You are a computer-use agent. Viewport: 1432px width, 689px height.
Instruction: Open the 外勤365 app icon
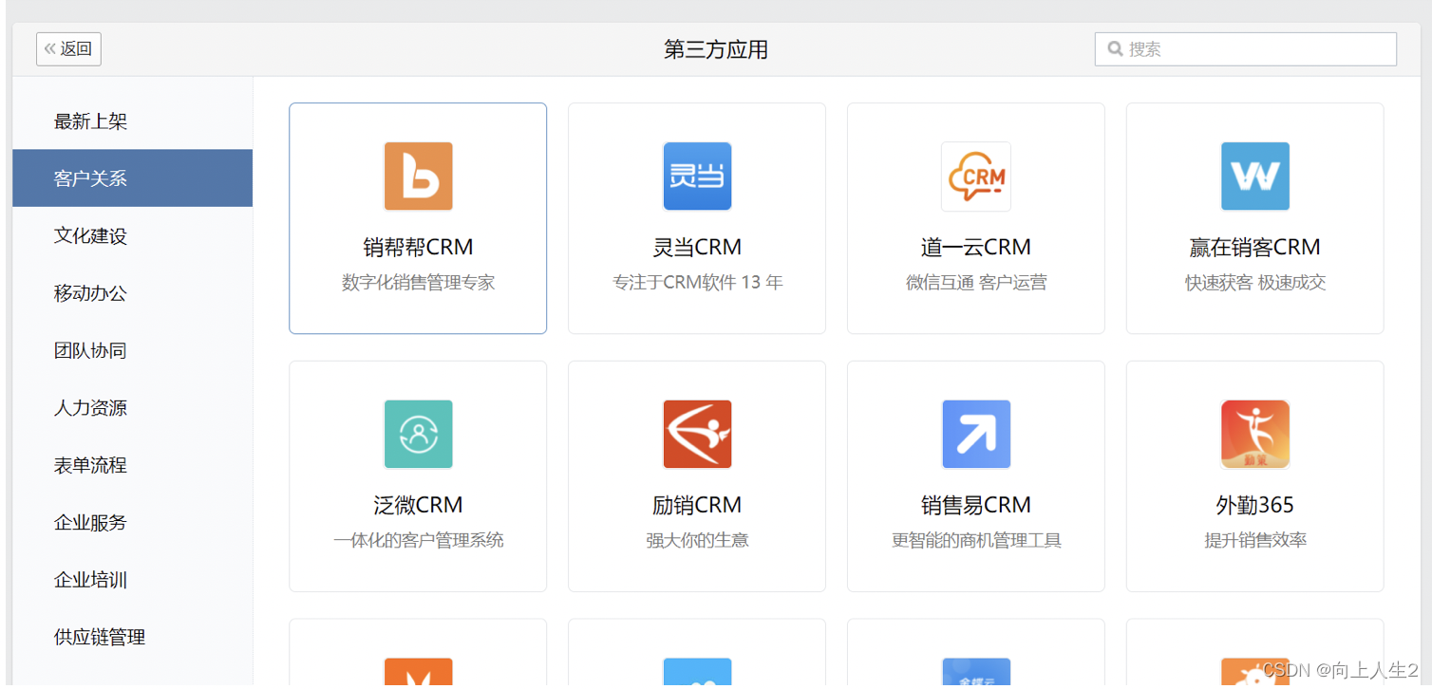click(1255, 435)
